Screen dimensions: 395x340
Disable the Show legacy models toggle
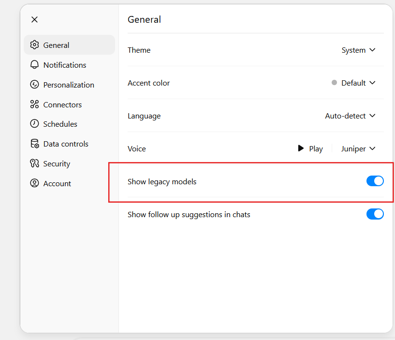click(x=375, y=181)
